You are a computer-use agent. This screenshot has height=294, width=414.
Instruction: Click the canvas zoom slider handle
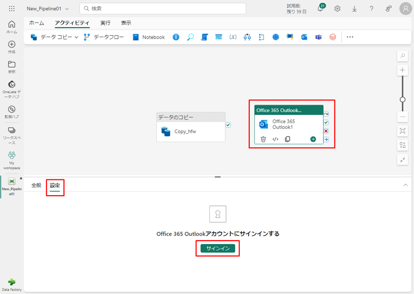[x=403, y=99]
